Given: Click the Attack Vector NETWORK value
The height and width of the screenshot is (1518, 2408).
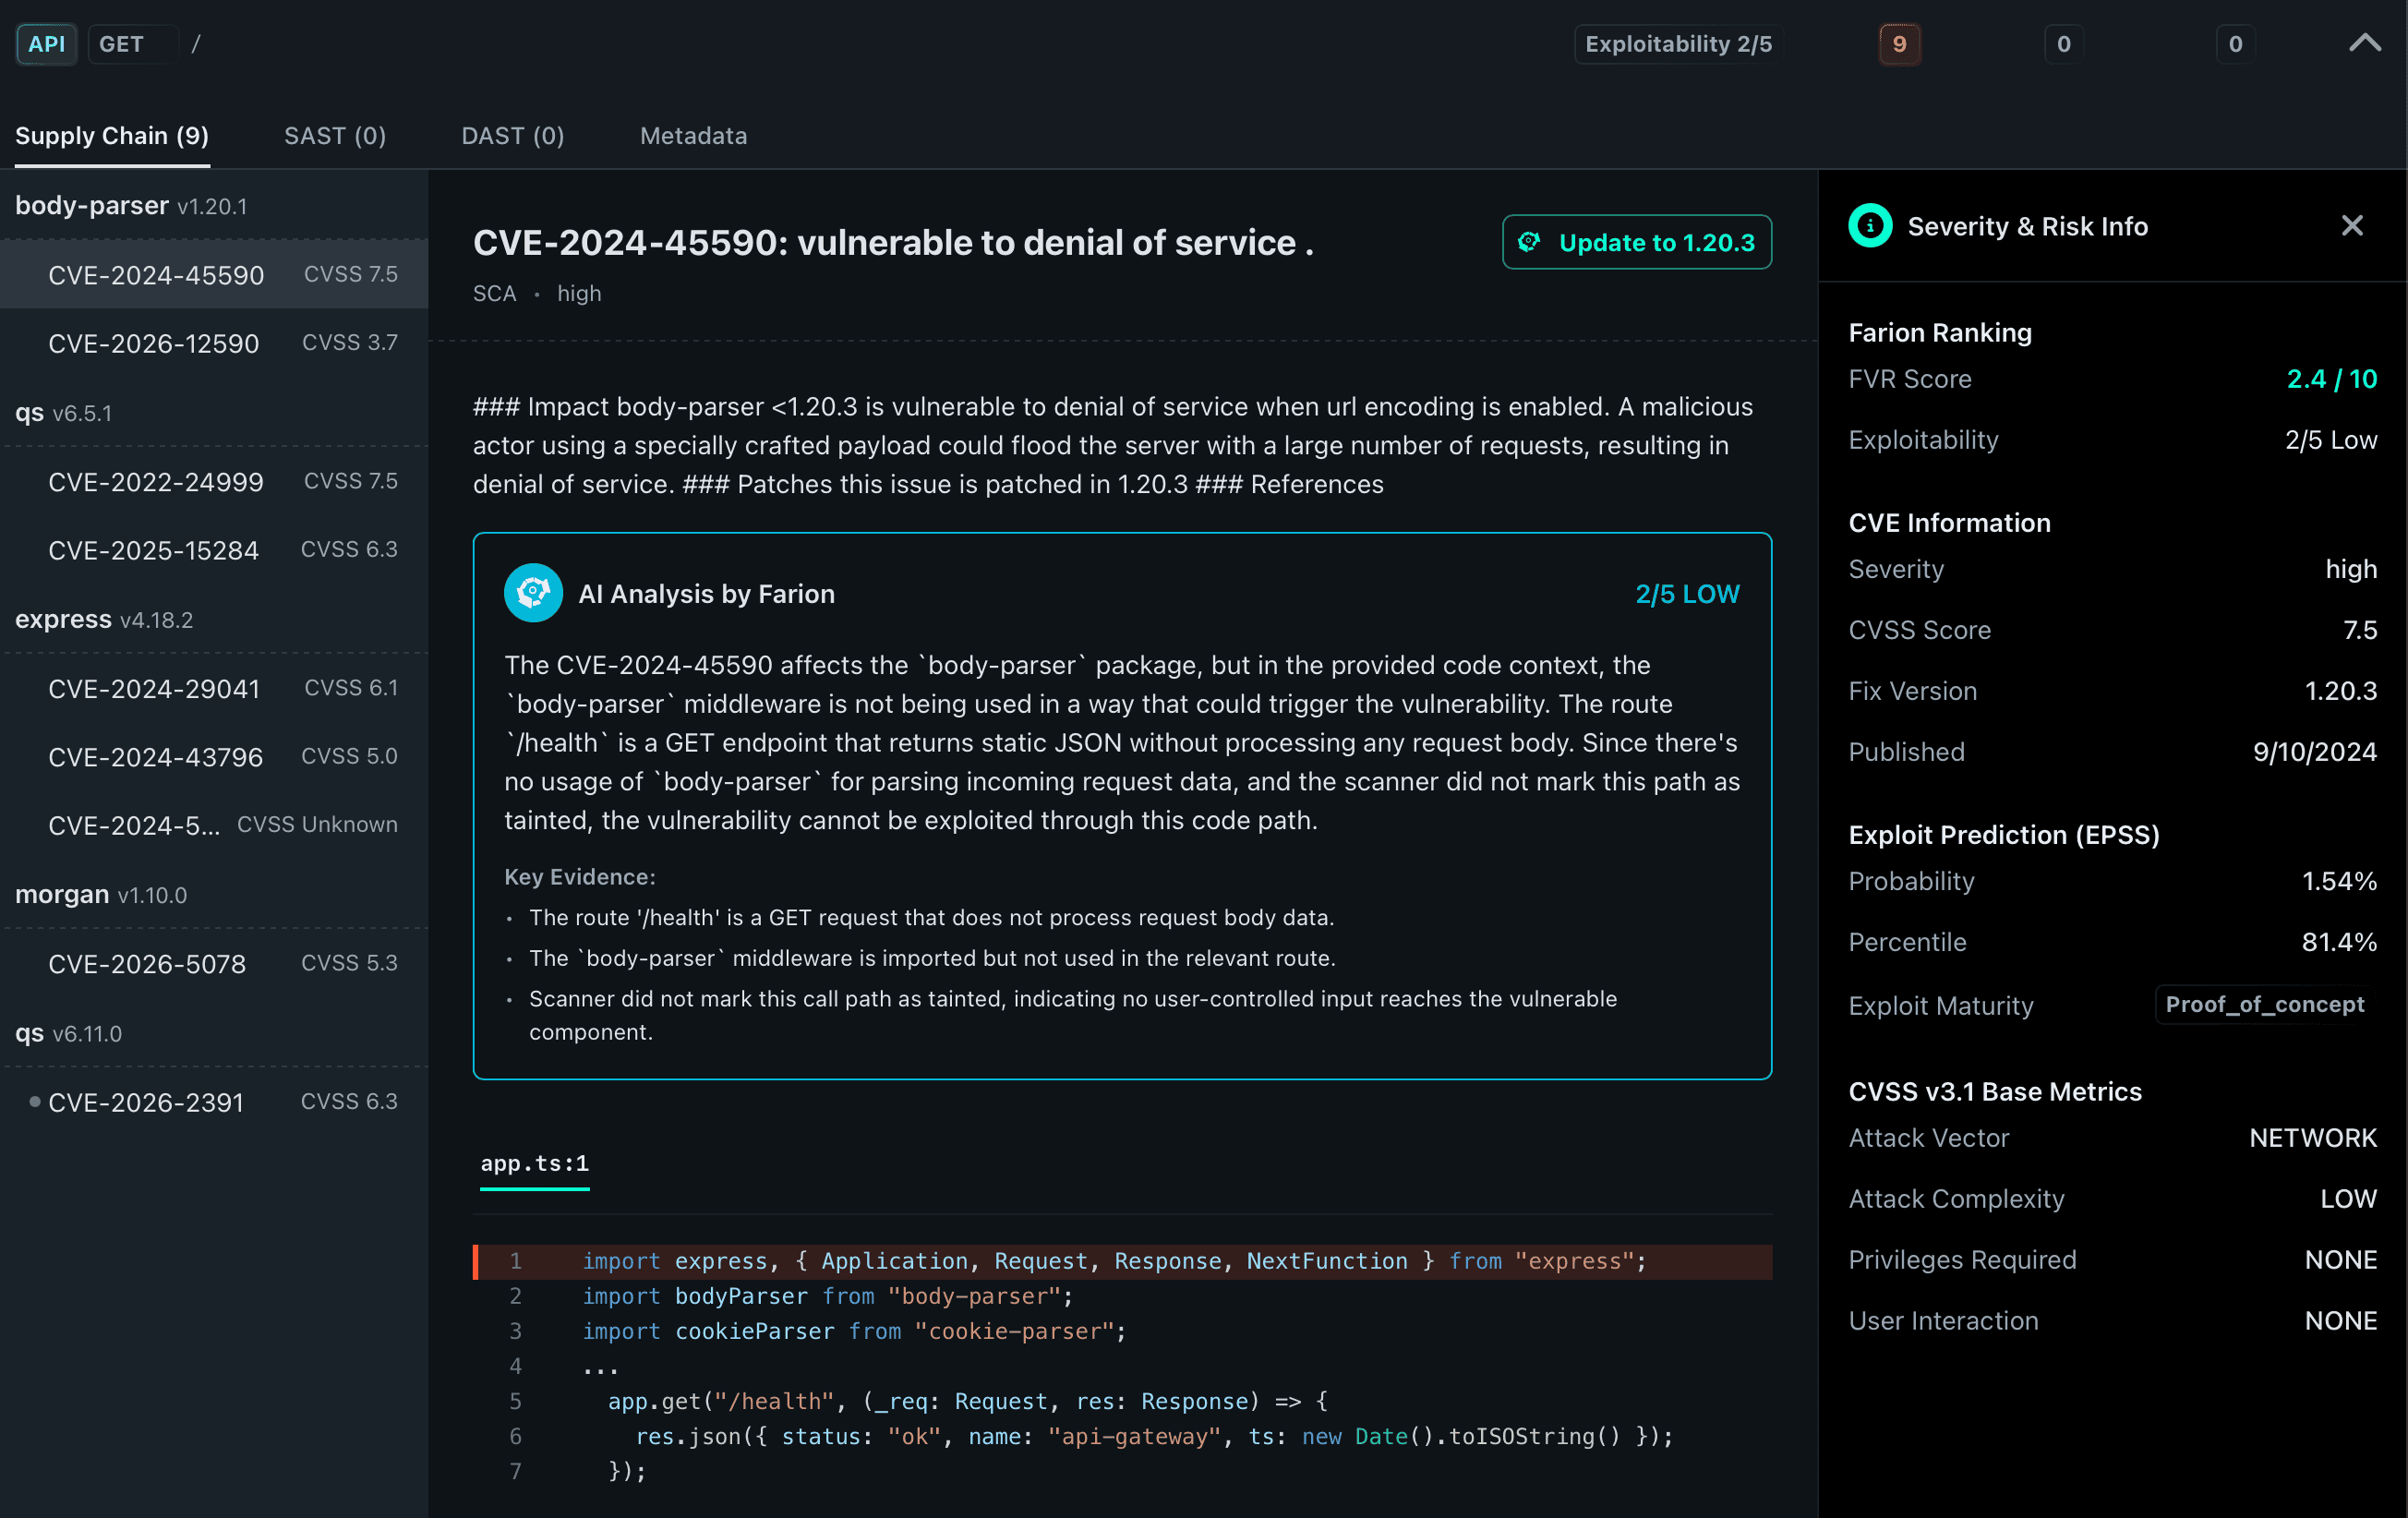Looking at the screenshot, I should (2313, 1138).
